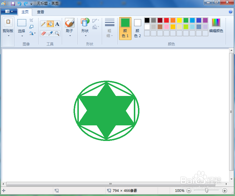Select the Eraser tool
The height and width of the screenshot is (196, 235).
[43, 34]
